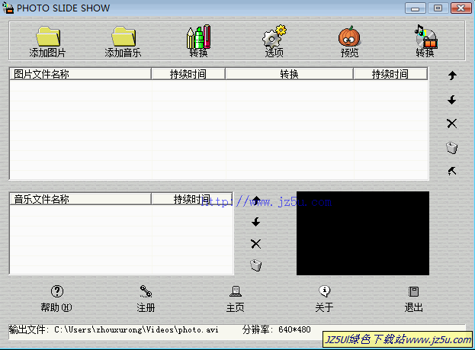This screenshot has width=475, height=350.
Task: Click the 图片文件名称 column header
Action: pos(80,74)
